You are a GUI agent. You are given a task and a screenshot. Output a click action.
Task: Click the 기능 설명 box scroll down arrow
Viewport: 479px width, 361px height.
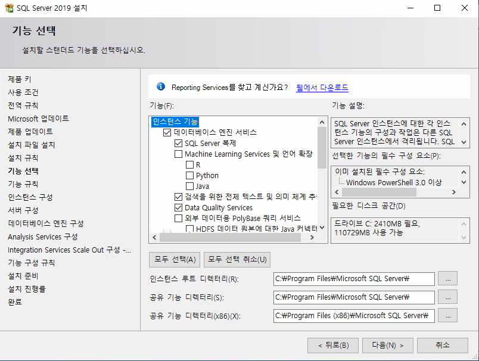tap(464, 142)
